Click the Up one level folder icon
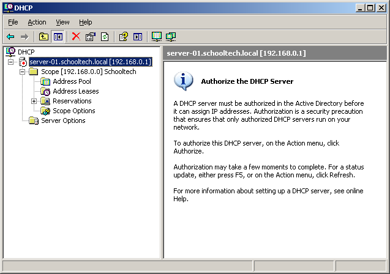 coord(43,37)
